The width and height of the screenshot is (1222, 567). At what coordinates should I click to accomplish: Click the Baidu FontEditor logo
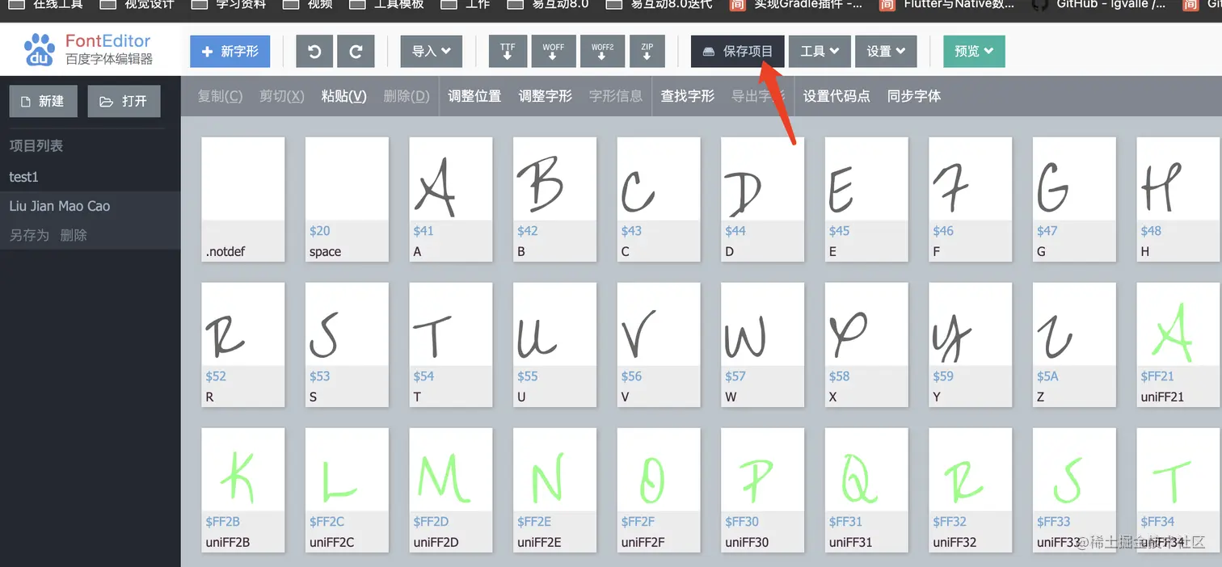click(x=87, y=49)
